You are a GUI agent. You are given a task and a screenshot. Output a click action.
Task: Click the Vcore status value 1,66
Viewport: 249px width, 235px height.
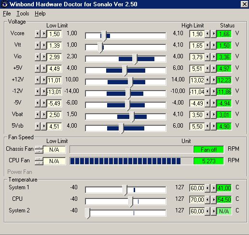[x=224, y=34]
